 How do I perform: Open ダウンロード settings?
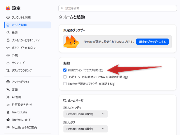click(x=28, y=63)
